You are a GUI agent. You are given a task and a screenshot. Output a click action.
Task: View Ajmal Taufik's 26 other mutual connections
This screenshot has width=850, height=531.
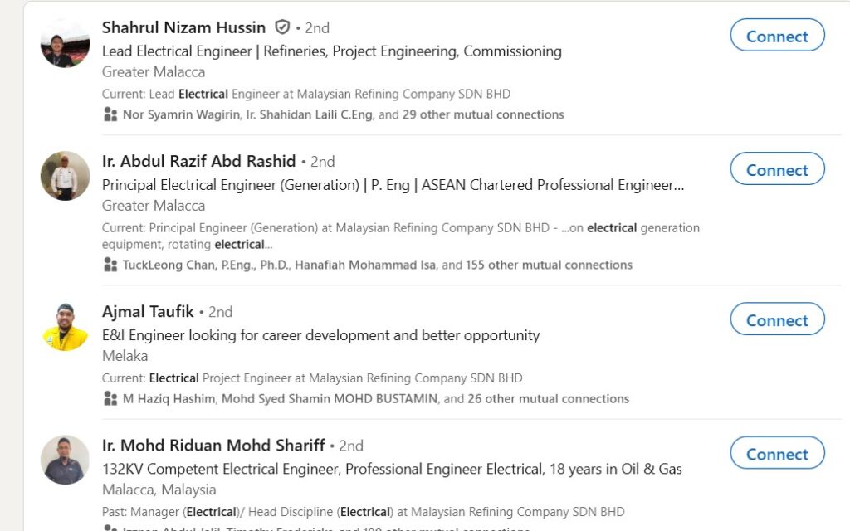(548, 398)
